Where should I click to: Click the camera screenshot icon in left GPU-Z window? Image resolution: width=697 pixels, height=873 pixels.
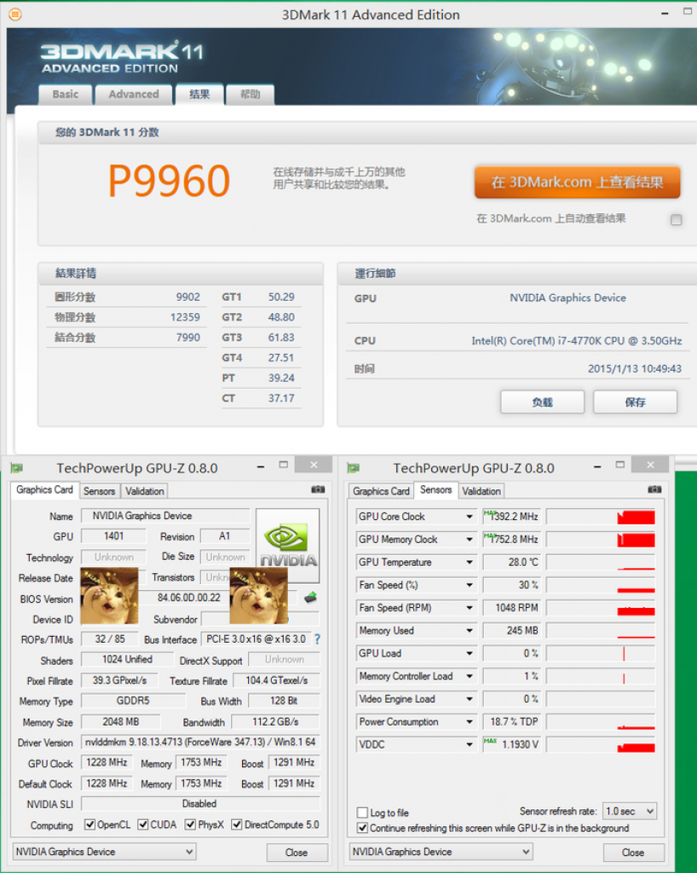[x=318, y=489]
